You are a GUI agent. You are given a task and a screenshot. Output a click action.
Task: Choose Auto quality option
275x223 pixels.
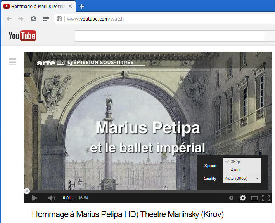pyautogui.click(x=242, y=170)
